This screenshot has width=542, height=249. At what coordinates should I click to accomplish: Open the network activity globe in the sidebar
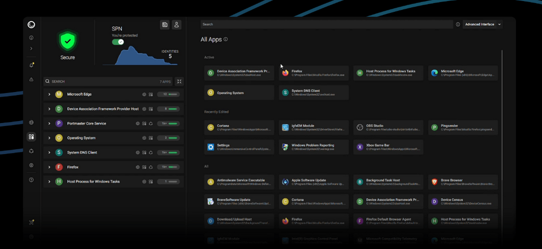click(x=31, y=122)
